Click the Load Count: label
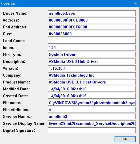The height and width of the screenshot is (144, 140). pyautogui.click(x=14, y=41)
